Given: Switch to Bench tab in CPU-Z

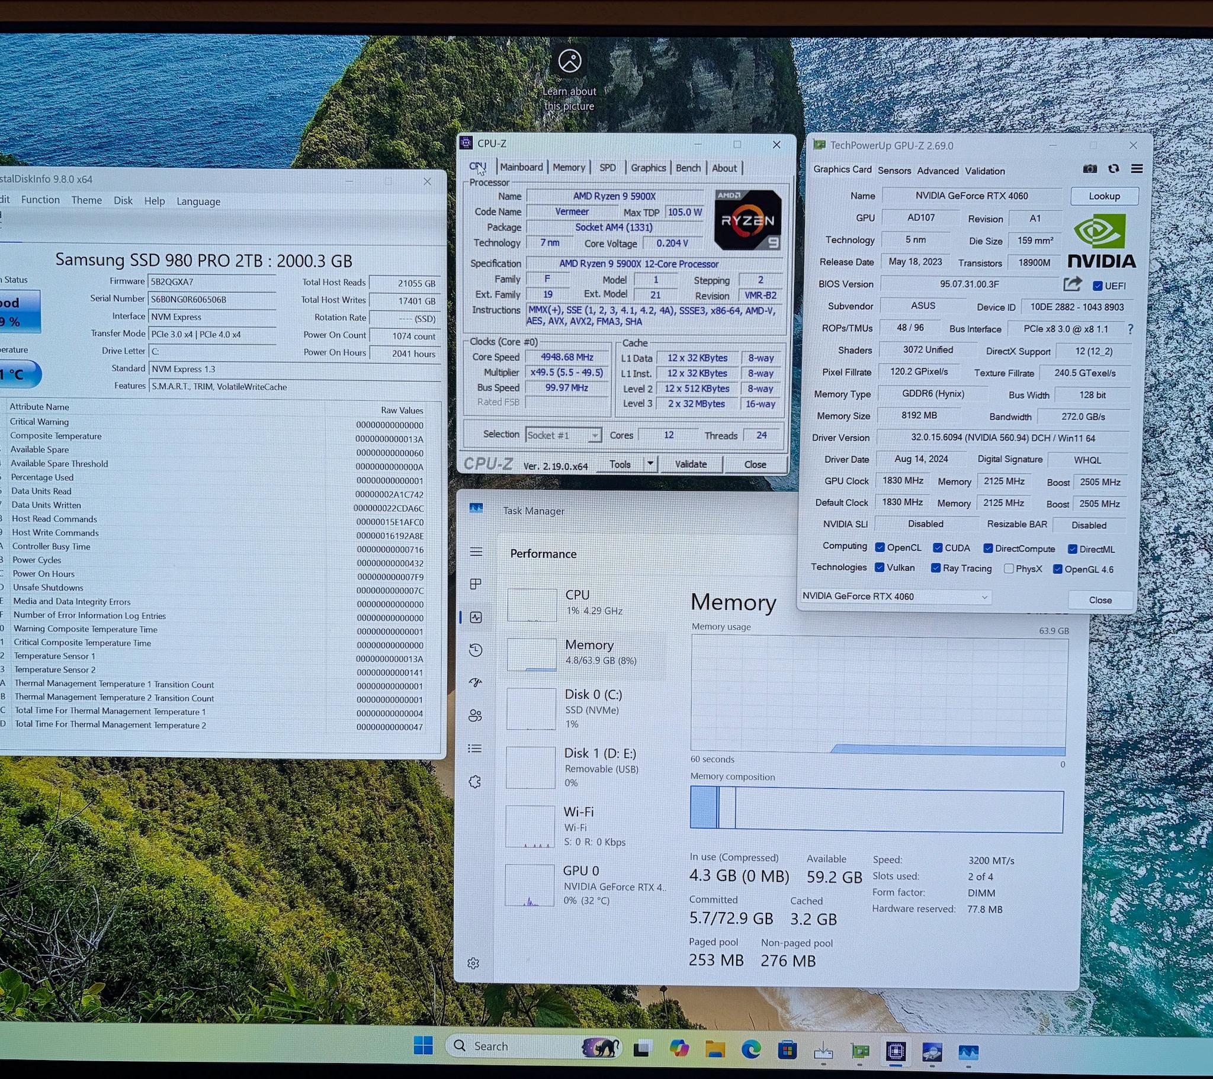Looking at the screenshot, I should [688, 168].
